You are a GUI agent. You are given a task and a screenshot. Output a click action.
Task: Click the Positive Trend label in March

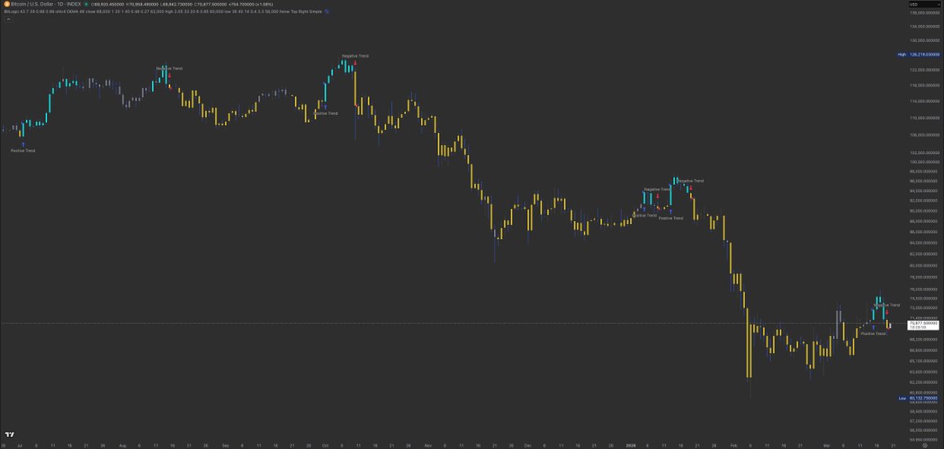[x=873, y=333]
